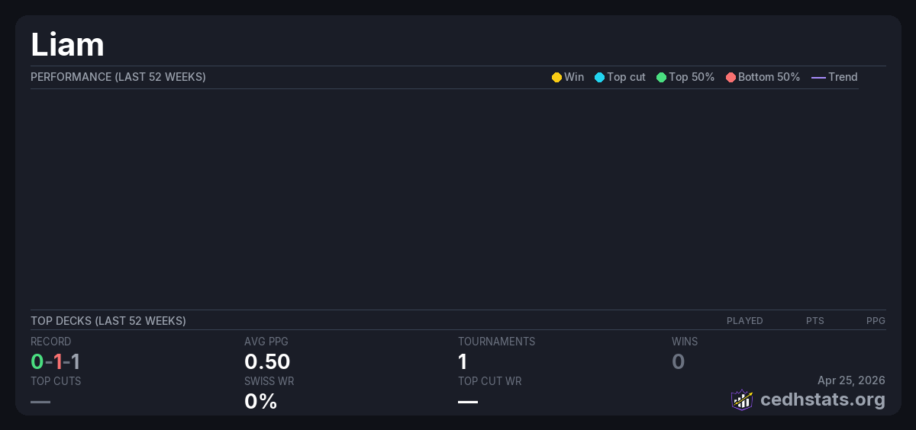Click the empty performance chart area
The height and width of the screenshot is (430, 916).
(443, 198)
